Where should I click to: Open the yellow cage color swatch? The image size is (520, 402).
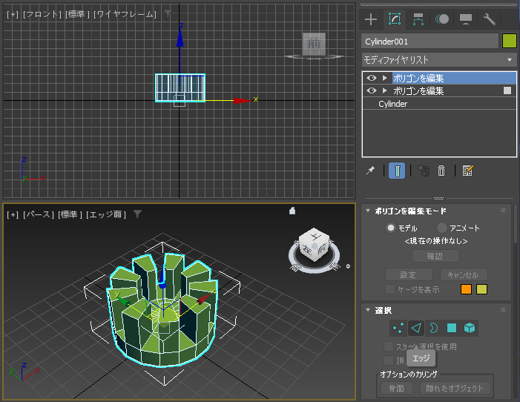(x=481, y=289)
